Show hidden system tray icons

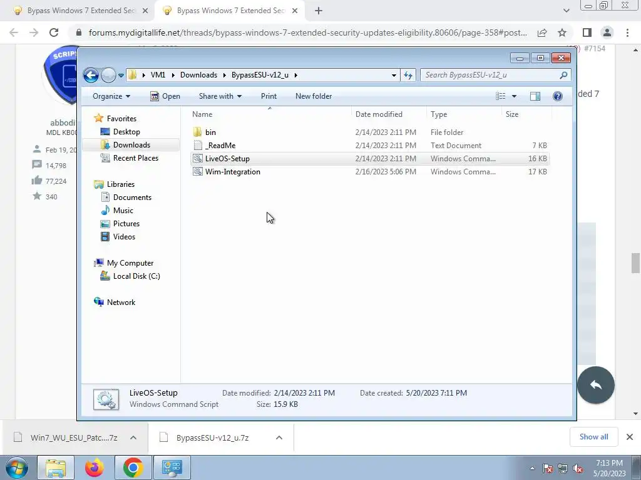click(x=532, y=468)
